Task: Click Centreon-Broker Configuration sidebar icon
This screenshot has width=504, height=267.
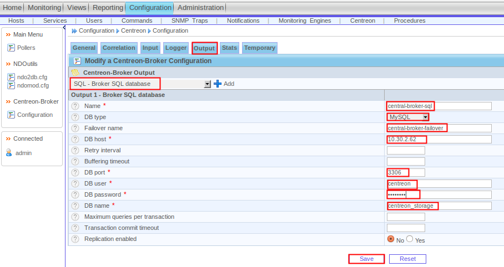Action: pyautogui.click(x=11, y=115)
